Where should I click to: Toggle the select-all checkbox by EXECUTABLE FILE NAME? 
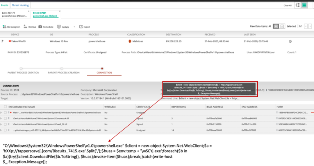point(5,107)
